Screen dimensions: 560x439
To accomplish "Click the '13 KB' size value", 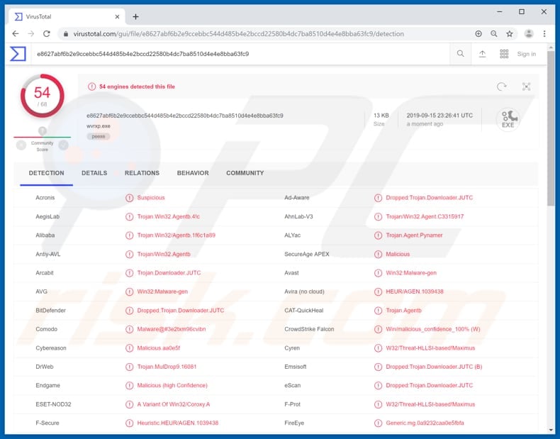I will click(381, 116).
